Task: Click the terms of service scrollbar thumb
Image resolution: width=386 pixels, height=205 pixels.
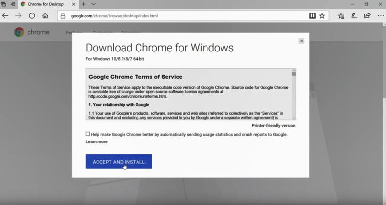Action: coord(294,74)
